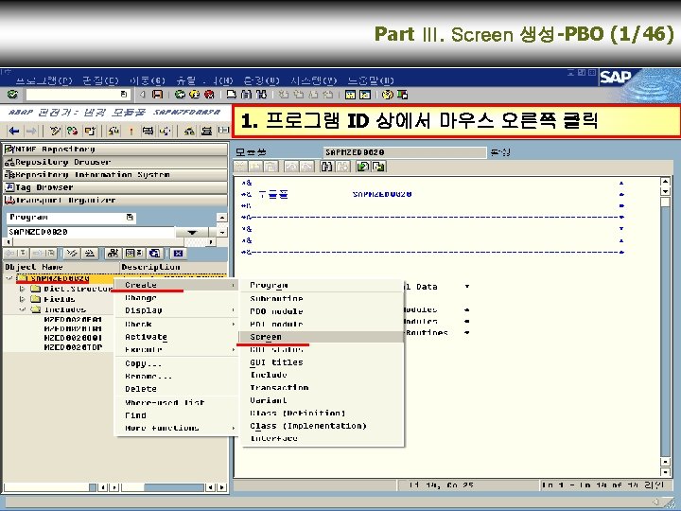This screenshot has width=681, height=511.
Task: Select Display in the context menu
Action: point(176,310)
